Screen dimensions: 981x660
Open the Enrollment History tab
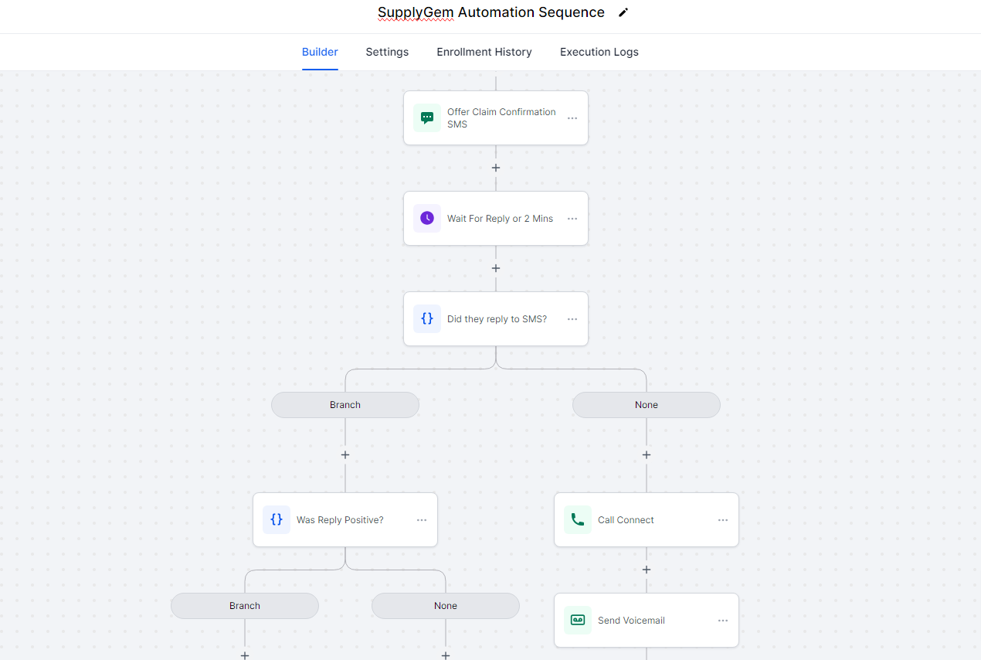tap(484, 52)
